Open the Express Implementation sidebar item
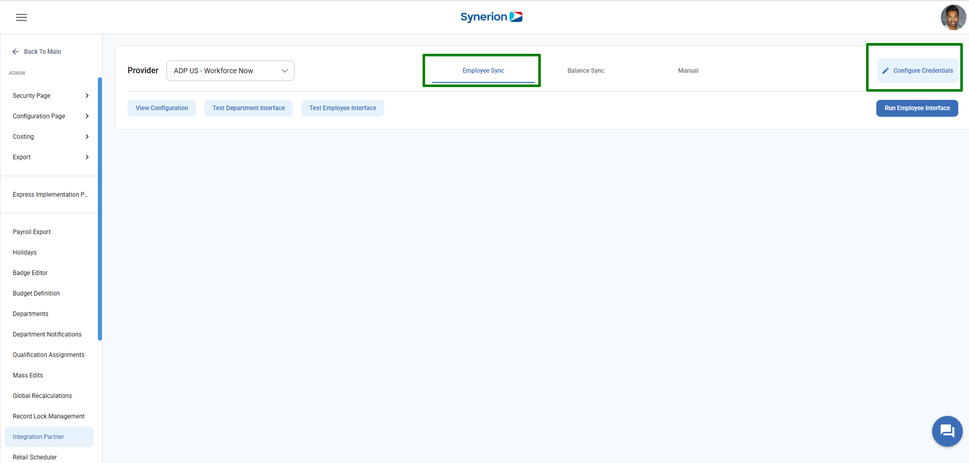This screenshot has width=969, height=463. pos(49,195)
